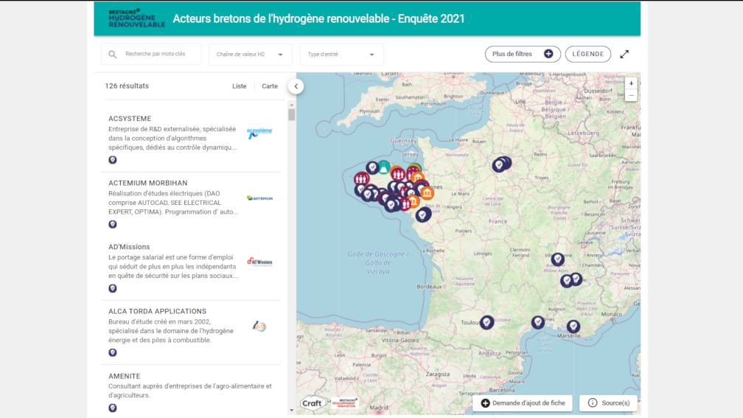The height and width of the screenshot is (418, 743).
Task: Switch to the Carte view tab
Action: click(x=270, y=86)
